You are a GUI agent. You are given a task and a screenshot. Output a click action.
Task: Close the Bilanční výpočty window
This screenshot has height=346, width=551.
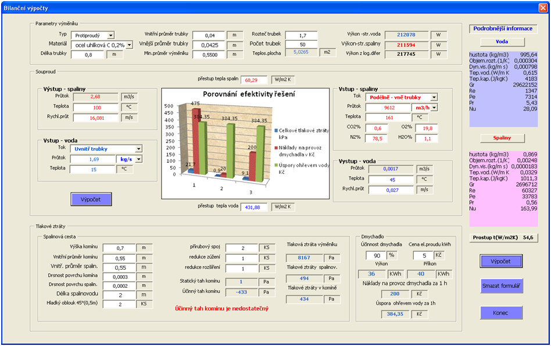[x=542, y=8]
